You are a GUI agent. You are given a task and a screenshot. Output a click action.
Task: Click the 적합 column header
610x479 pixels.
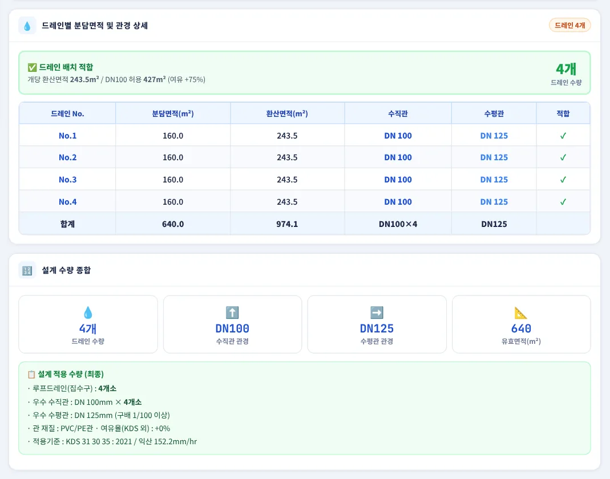(563, 113)
